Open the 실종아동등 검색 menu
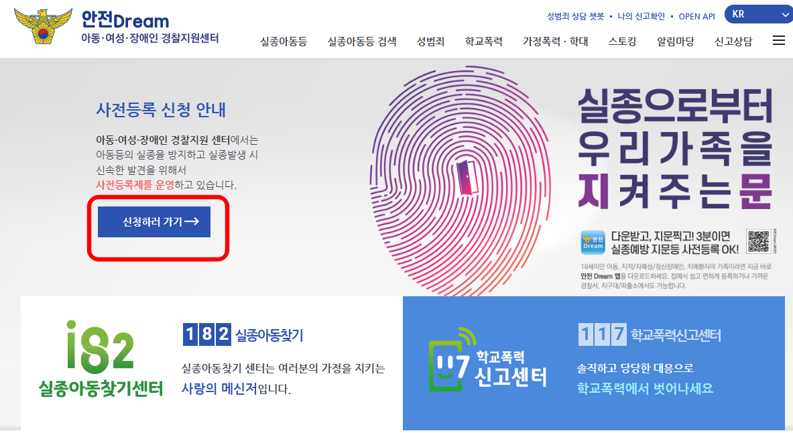The width and height of the screenshot is (793, 433). coord(362,42)
